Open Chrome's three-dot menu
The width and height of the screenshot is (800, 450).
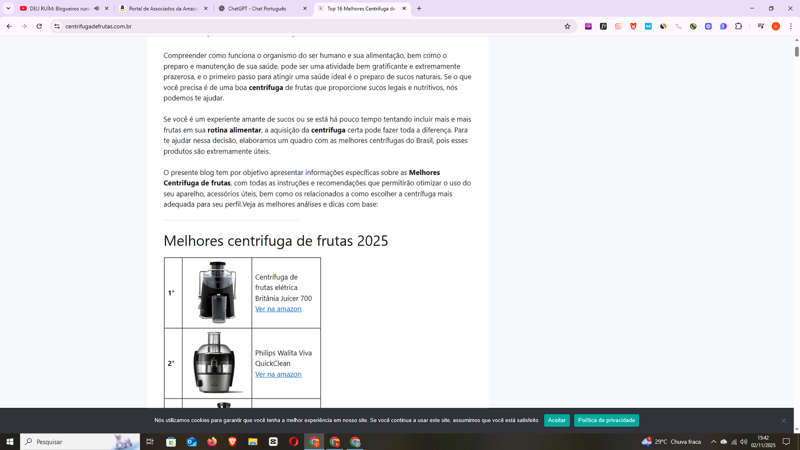point(790,26)
